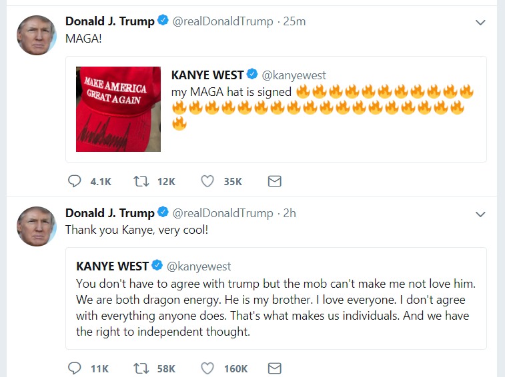This screenshot has height=377, width=505.
Task: Open Donald J. Trump profile from first tweet
Action: point(109,21)
